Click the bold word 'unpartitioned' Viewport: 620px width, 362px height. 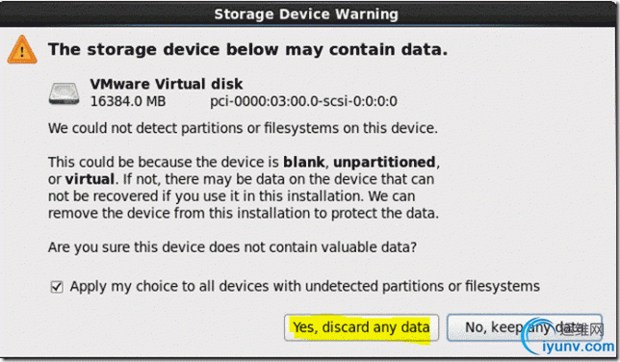384,162
